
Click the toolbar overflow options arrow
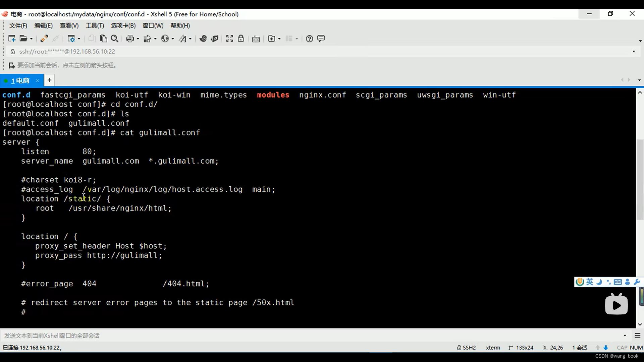click(x=640, y=41)
